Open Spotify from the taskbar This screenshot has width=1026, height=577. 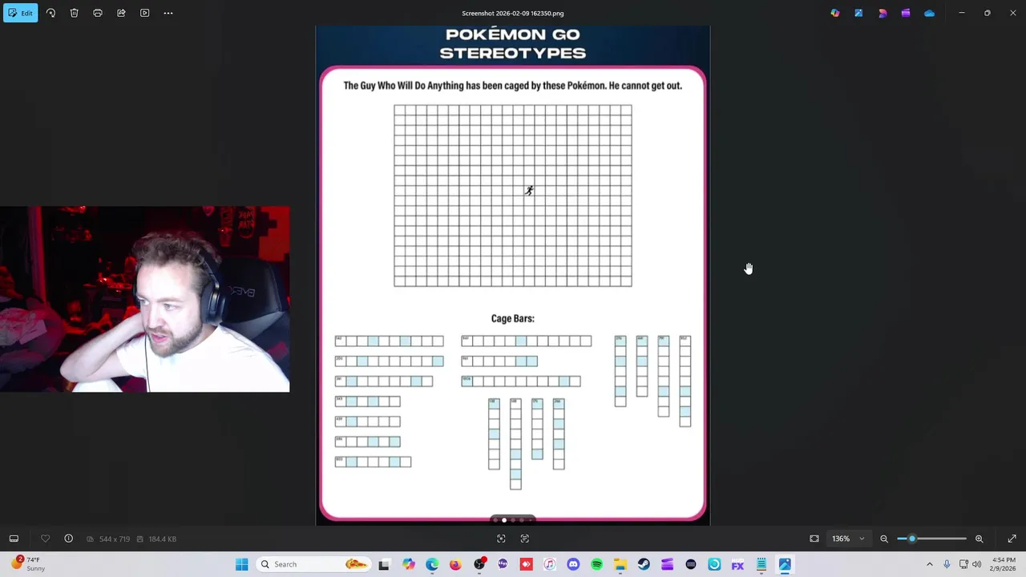596,564
